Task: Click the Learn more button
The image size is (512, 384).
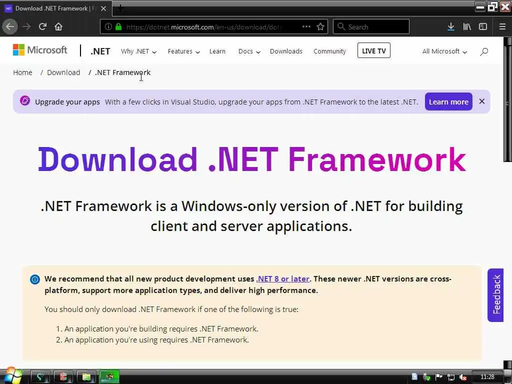Action: point(448,101)
